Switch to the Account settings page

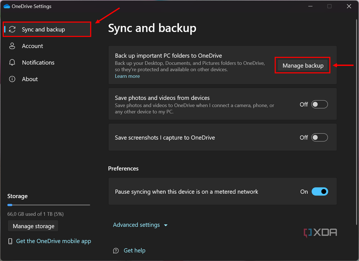(33, 46)
